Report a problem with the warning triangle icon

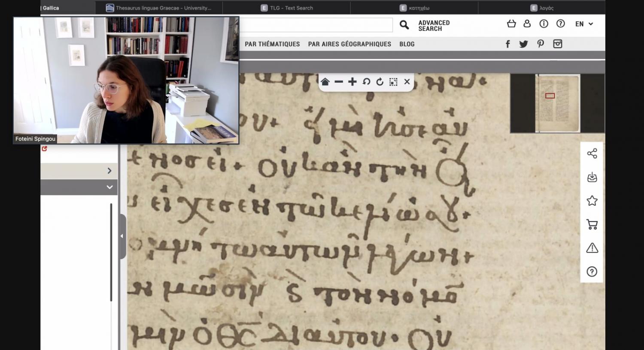(x=592, y=248)
